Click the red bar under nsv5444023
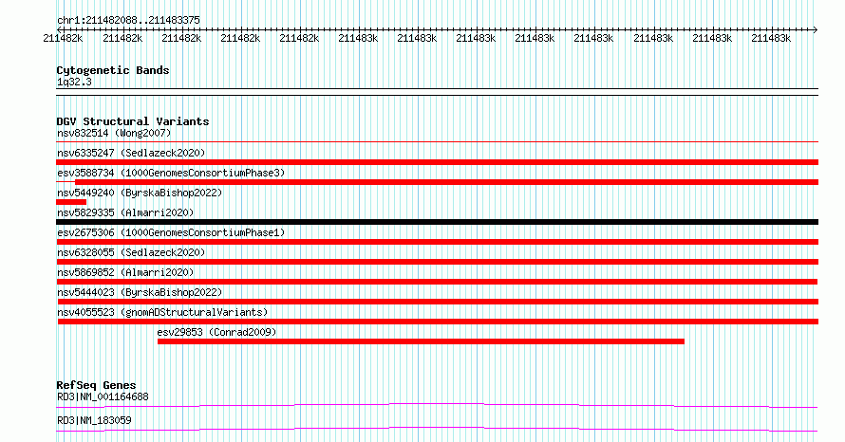The width and height of the screenshot is (845, 442). (437, 302)
